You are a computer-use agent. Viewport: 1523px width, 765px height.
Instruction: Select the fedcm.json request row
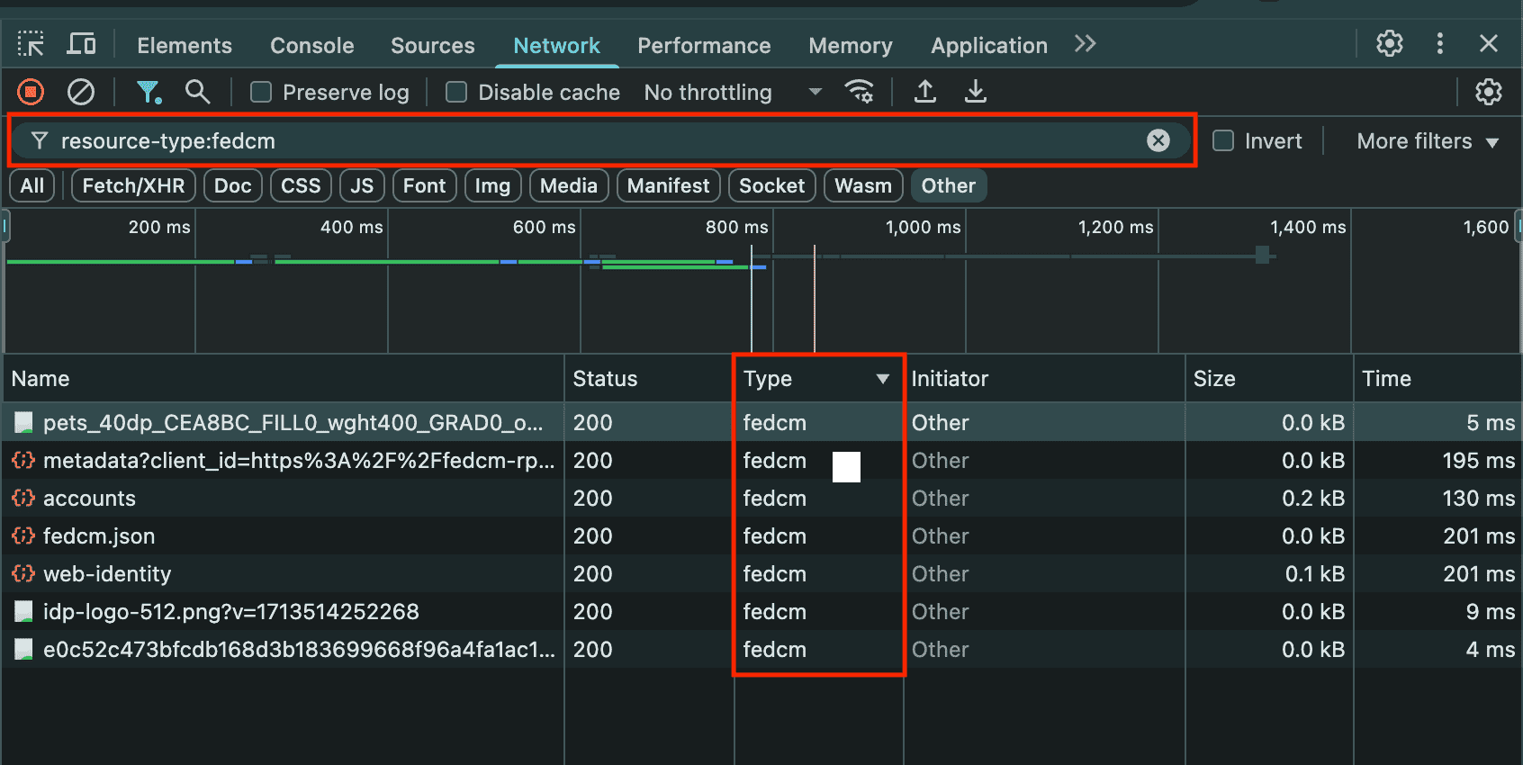point(99,536)
